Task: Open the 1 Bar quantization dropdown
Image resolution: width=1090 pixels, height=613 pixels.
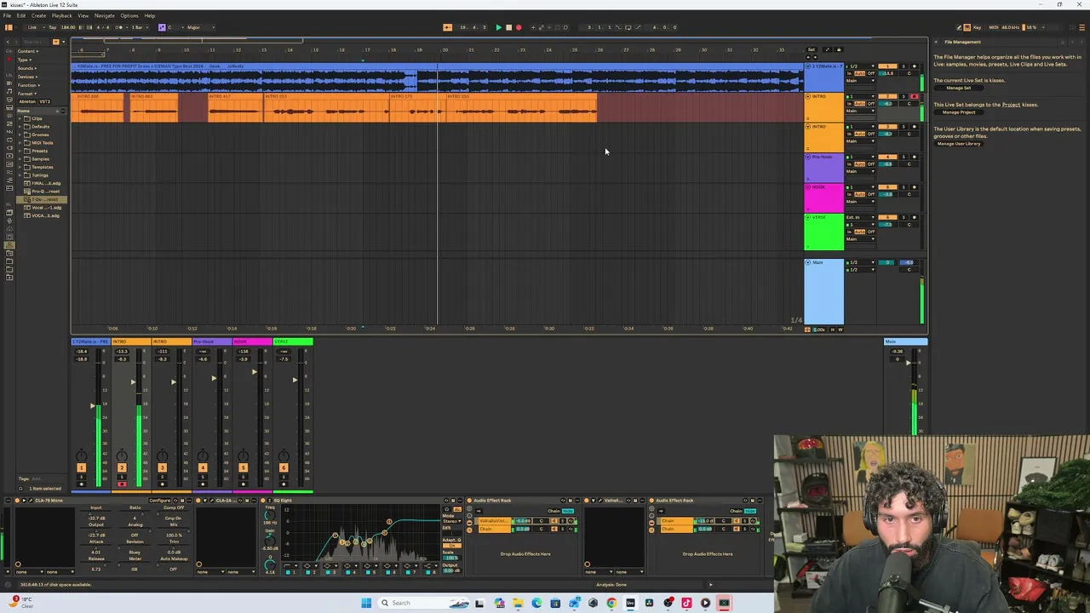Action: click(x=138, y=27)
